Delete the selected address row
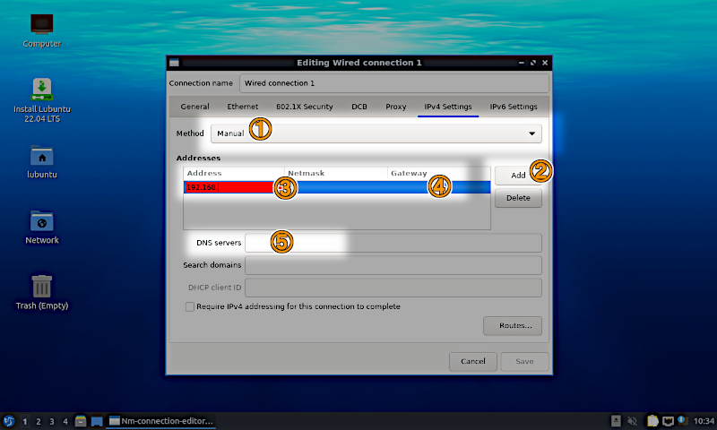Screen dimensions: 717x430 pos(518,198)
